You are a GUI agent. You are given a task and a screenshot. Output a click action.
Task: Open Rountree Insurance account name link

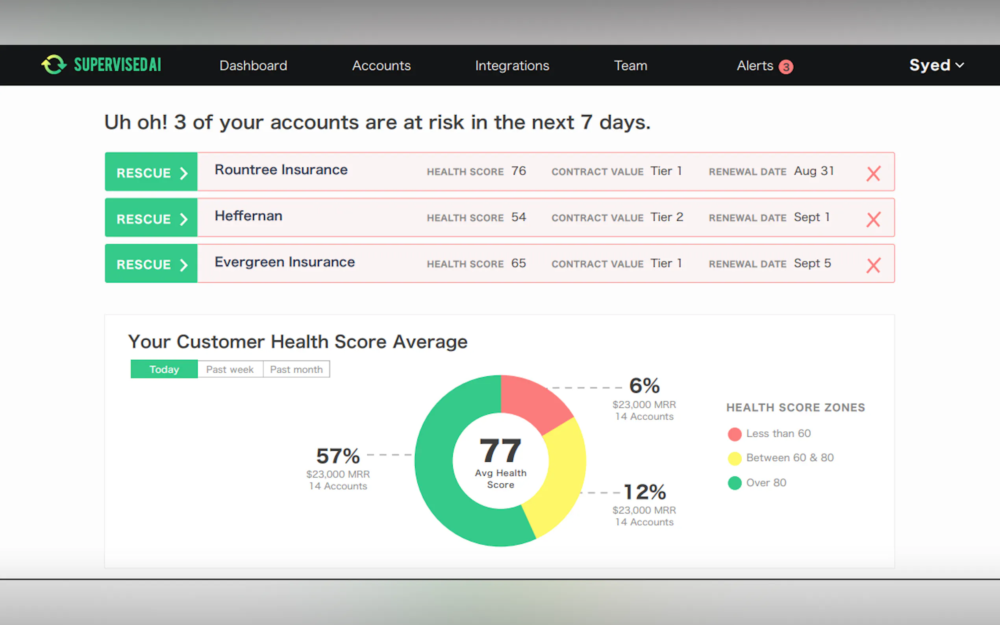(281, 170)
